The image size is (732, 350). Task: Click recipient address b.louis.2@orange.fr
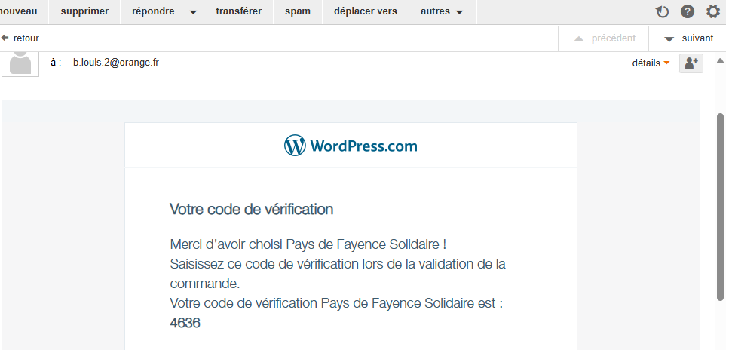point(115,63)
